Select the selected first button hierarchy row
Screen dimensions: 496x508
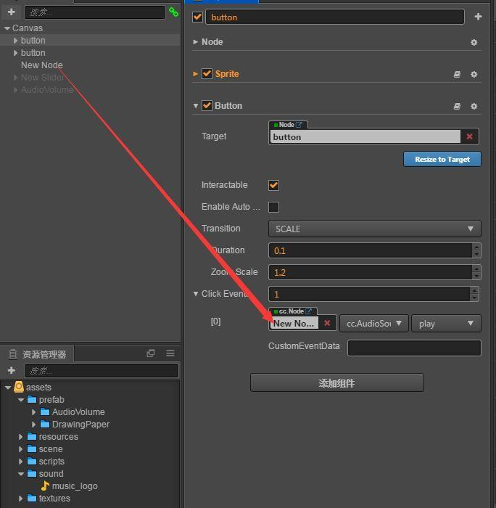pos(91,41)
